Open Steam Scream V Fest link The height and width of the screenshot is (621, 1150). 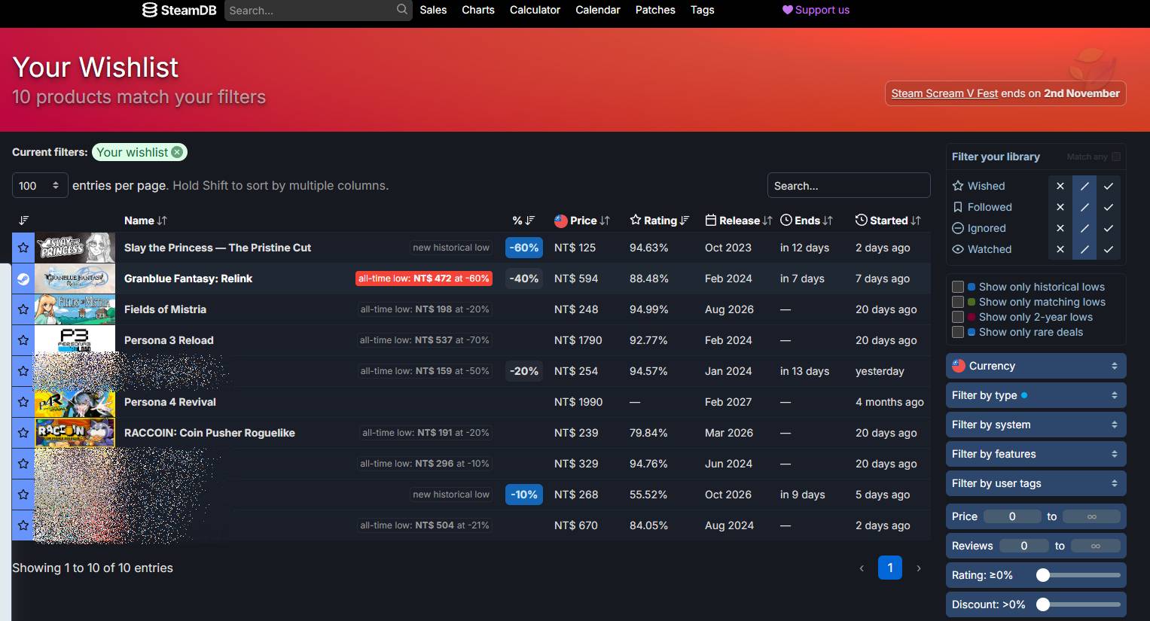(944, 93)
